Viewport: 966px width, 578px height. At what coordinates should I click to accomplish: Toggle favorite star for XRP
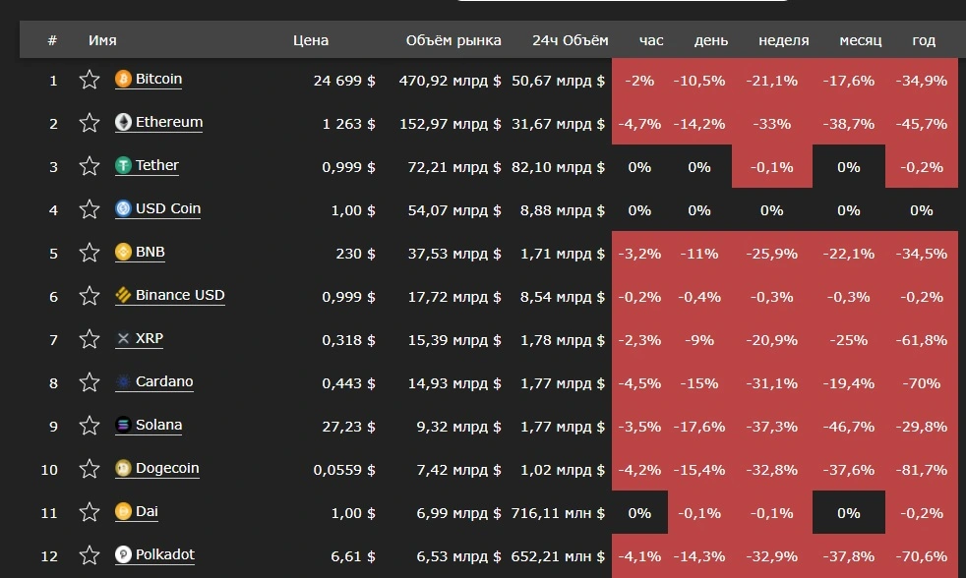click(90, 339)
